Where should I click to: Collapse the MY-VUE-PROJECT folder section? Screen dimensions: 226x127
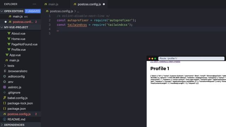click(2, 27)
